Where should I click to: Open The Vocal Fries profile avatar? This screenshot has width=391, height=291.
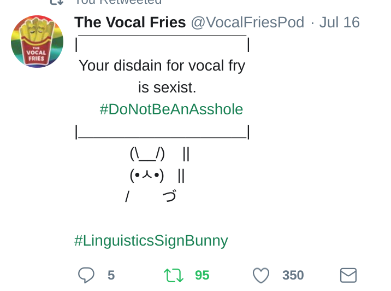click(x=37, y=42)
